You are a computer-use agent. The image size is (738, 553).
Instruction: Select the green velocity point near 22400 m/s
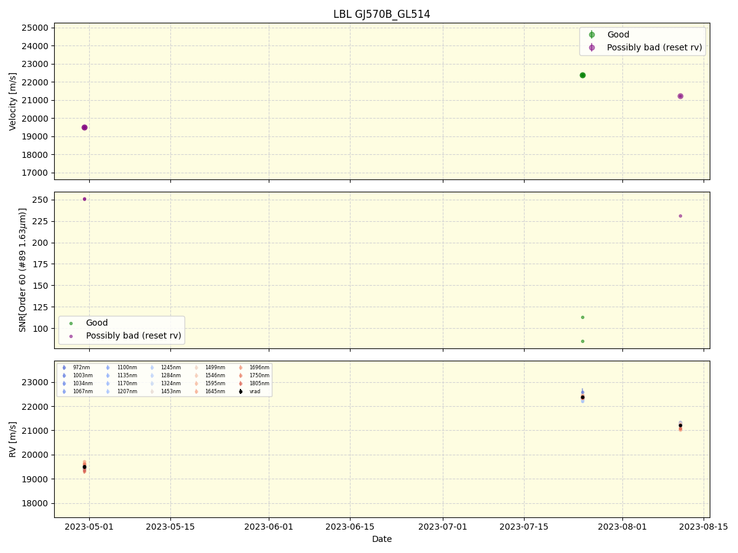point(582,75)
